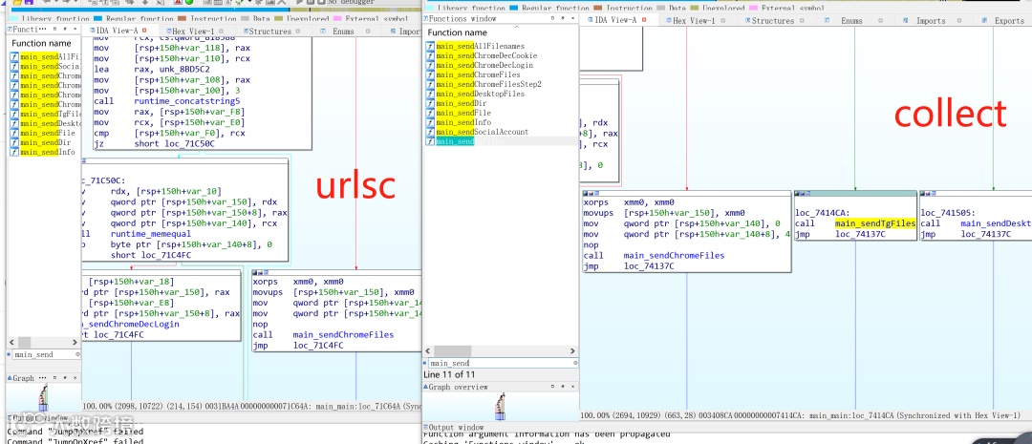Click main_sendChromeDecLogin call in left graph
The width and height of the screenshot is (1032, 444).
130,325
